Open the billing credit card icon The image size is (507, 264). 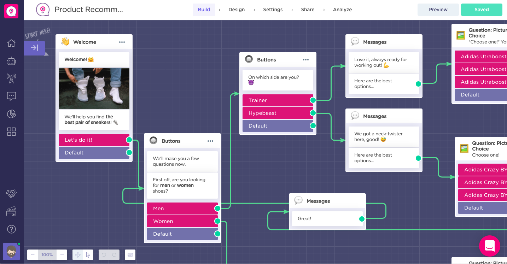click(x=11, y=212)
